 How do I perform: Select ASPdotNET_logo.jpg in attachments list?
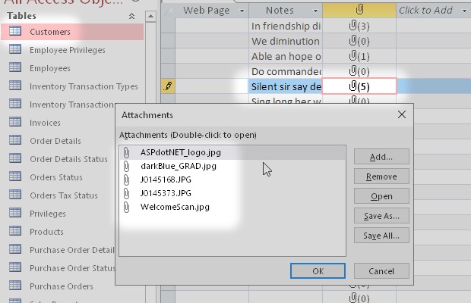tap(176, 152)
